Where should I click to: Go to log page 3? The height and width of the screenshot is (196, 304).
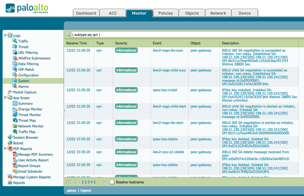coord(89,182)
